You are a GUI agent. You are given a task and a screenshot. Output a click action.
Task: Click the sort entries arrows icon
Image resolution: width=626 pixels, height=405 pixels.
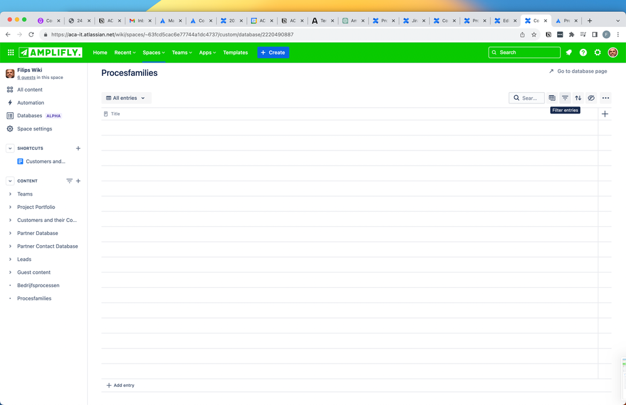tap(578, 98)
